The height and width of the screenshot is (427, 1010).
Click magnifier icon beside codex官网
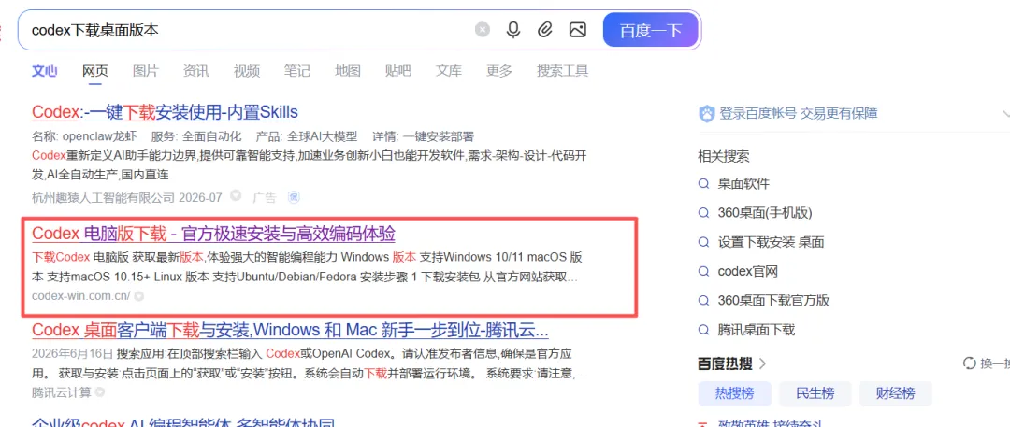coord(704,271)
